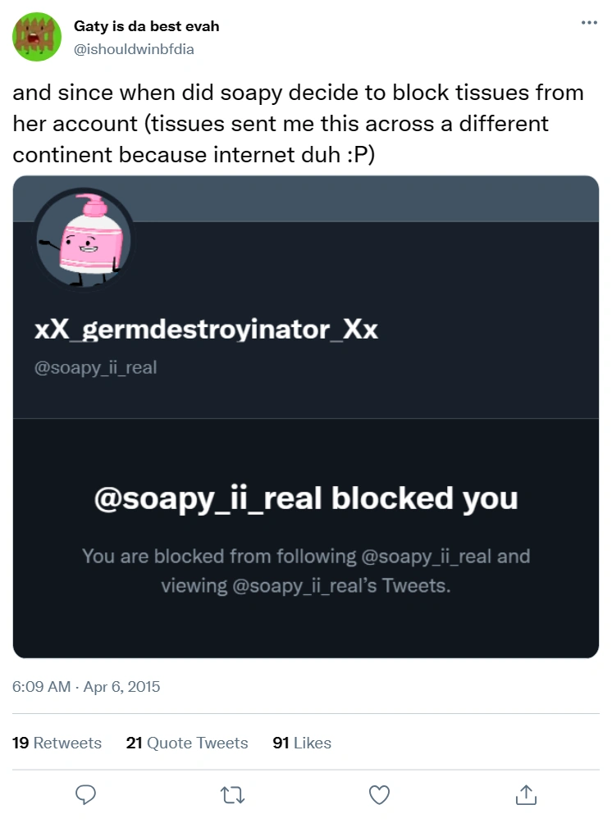
Task: Like the tweet with the heart icon
Action: coord(378,793)
